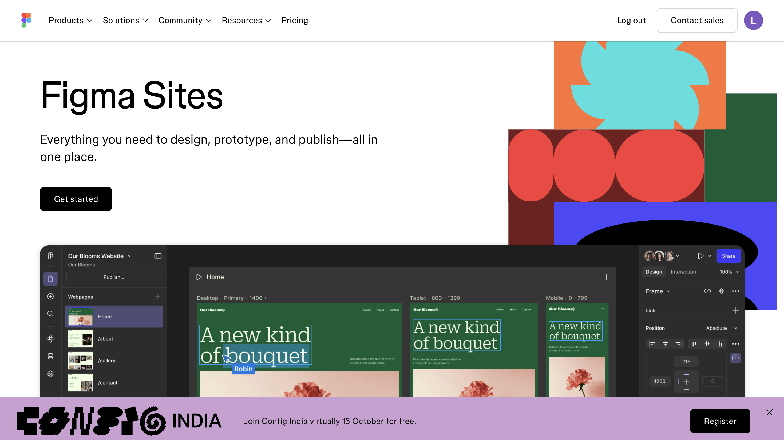Click the align top icon
This screenshot has height=440, width=784.
pos(694,344)
